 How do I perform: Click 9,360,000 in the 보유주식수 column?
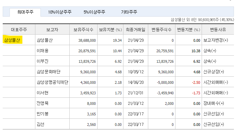(x=88, y=72)
